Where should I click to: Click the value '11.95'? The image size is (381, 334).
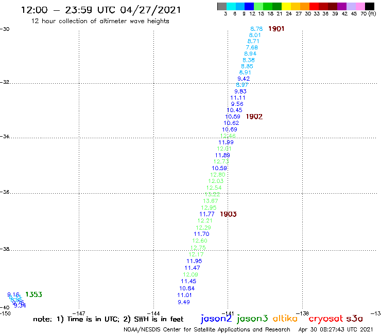coord(194,261)
